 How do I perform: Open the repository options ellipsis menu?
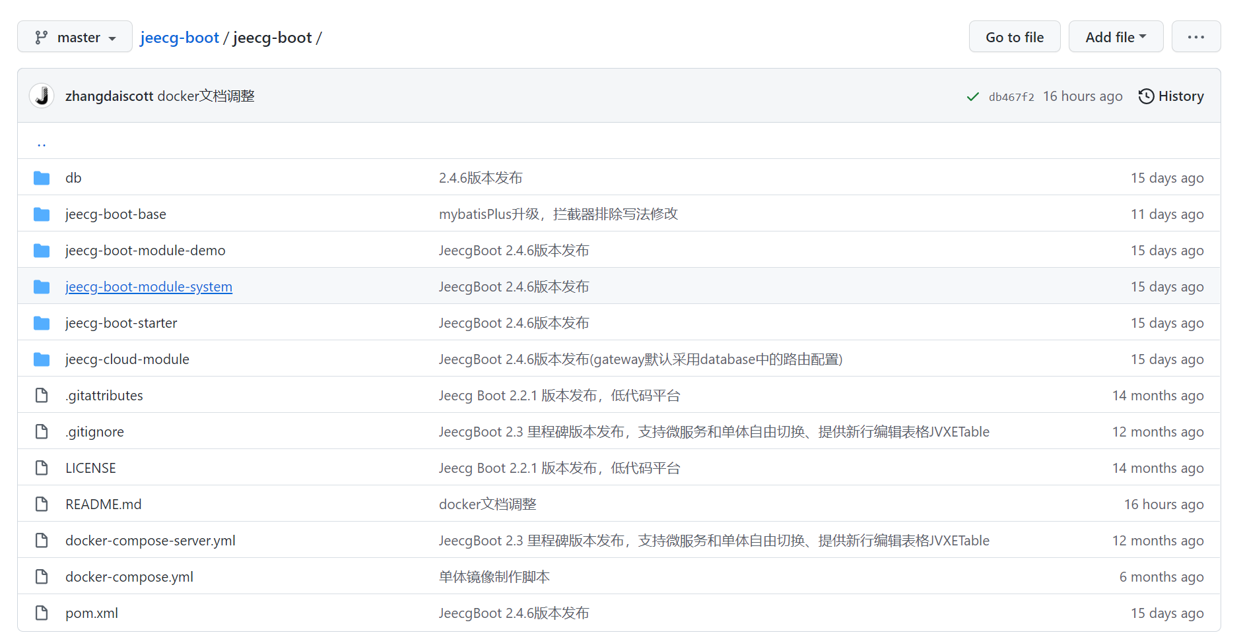tap(1196, 37)
